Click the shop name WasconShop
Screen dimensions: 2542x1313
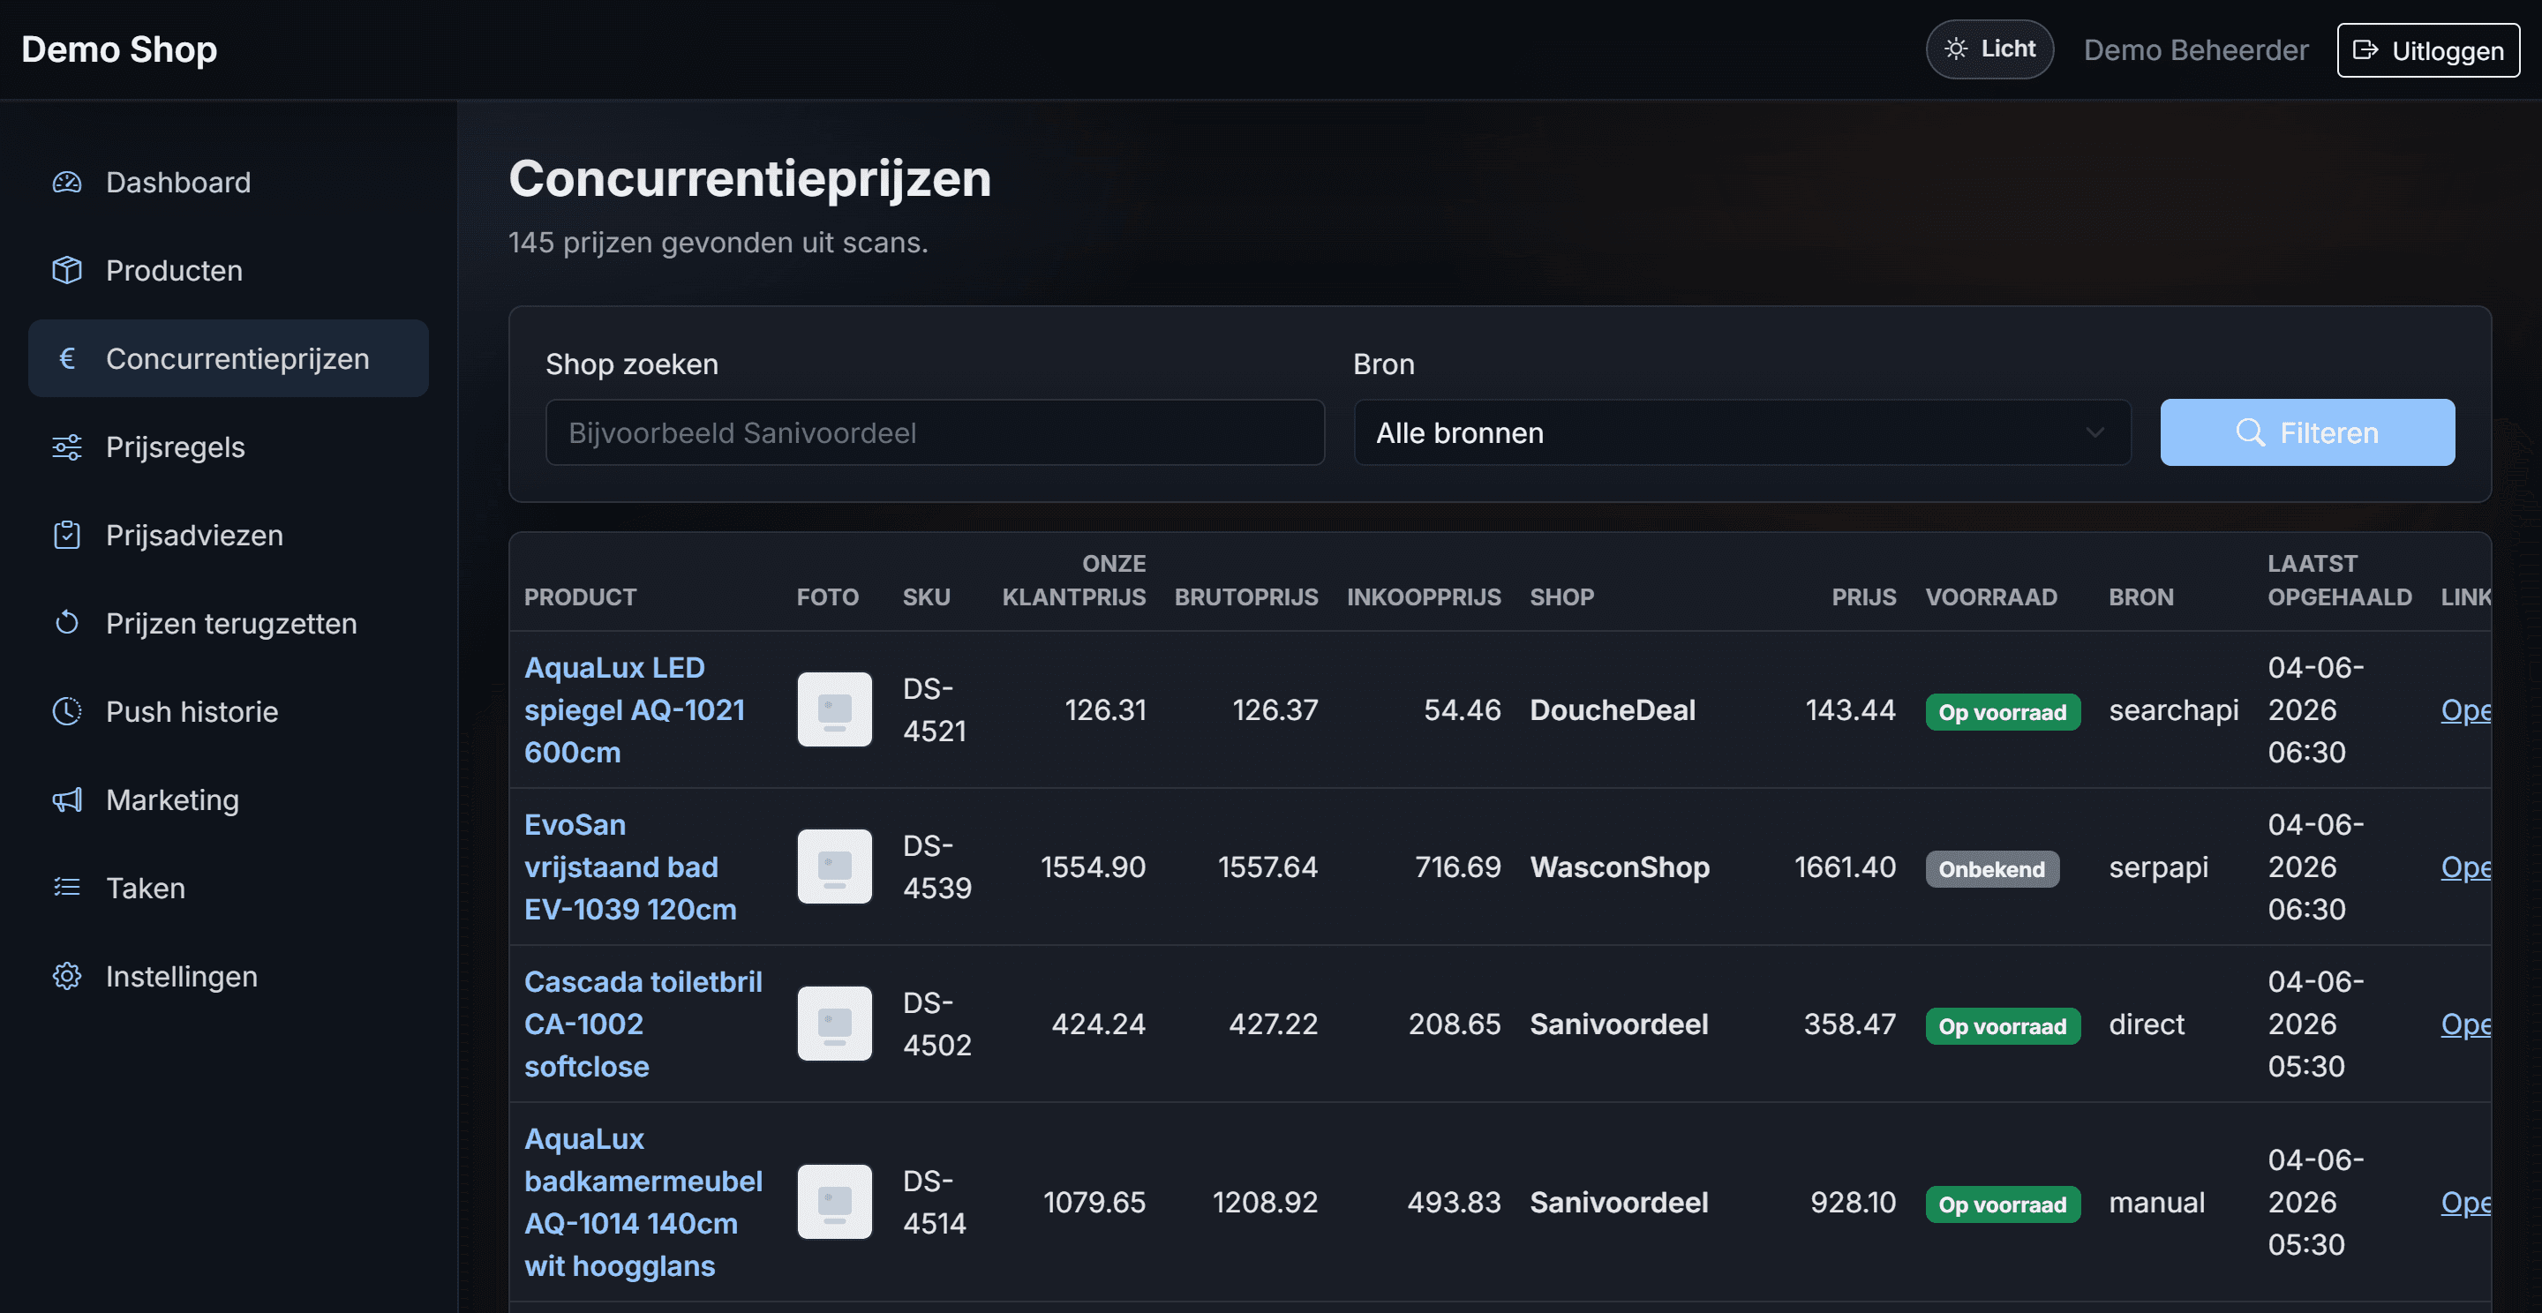(x=1620, y=867)
